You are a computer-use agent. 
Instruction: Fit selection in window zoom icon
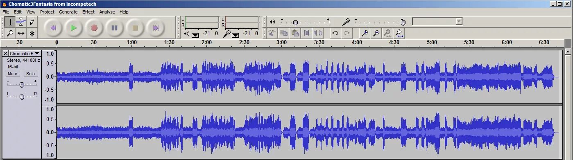(387, 33)
